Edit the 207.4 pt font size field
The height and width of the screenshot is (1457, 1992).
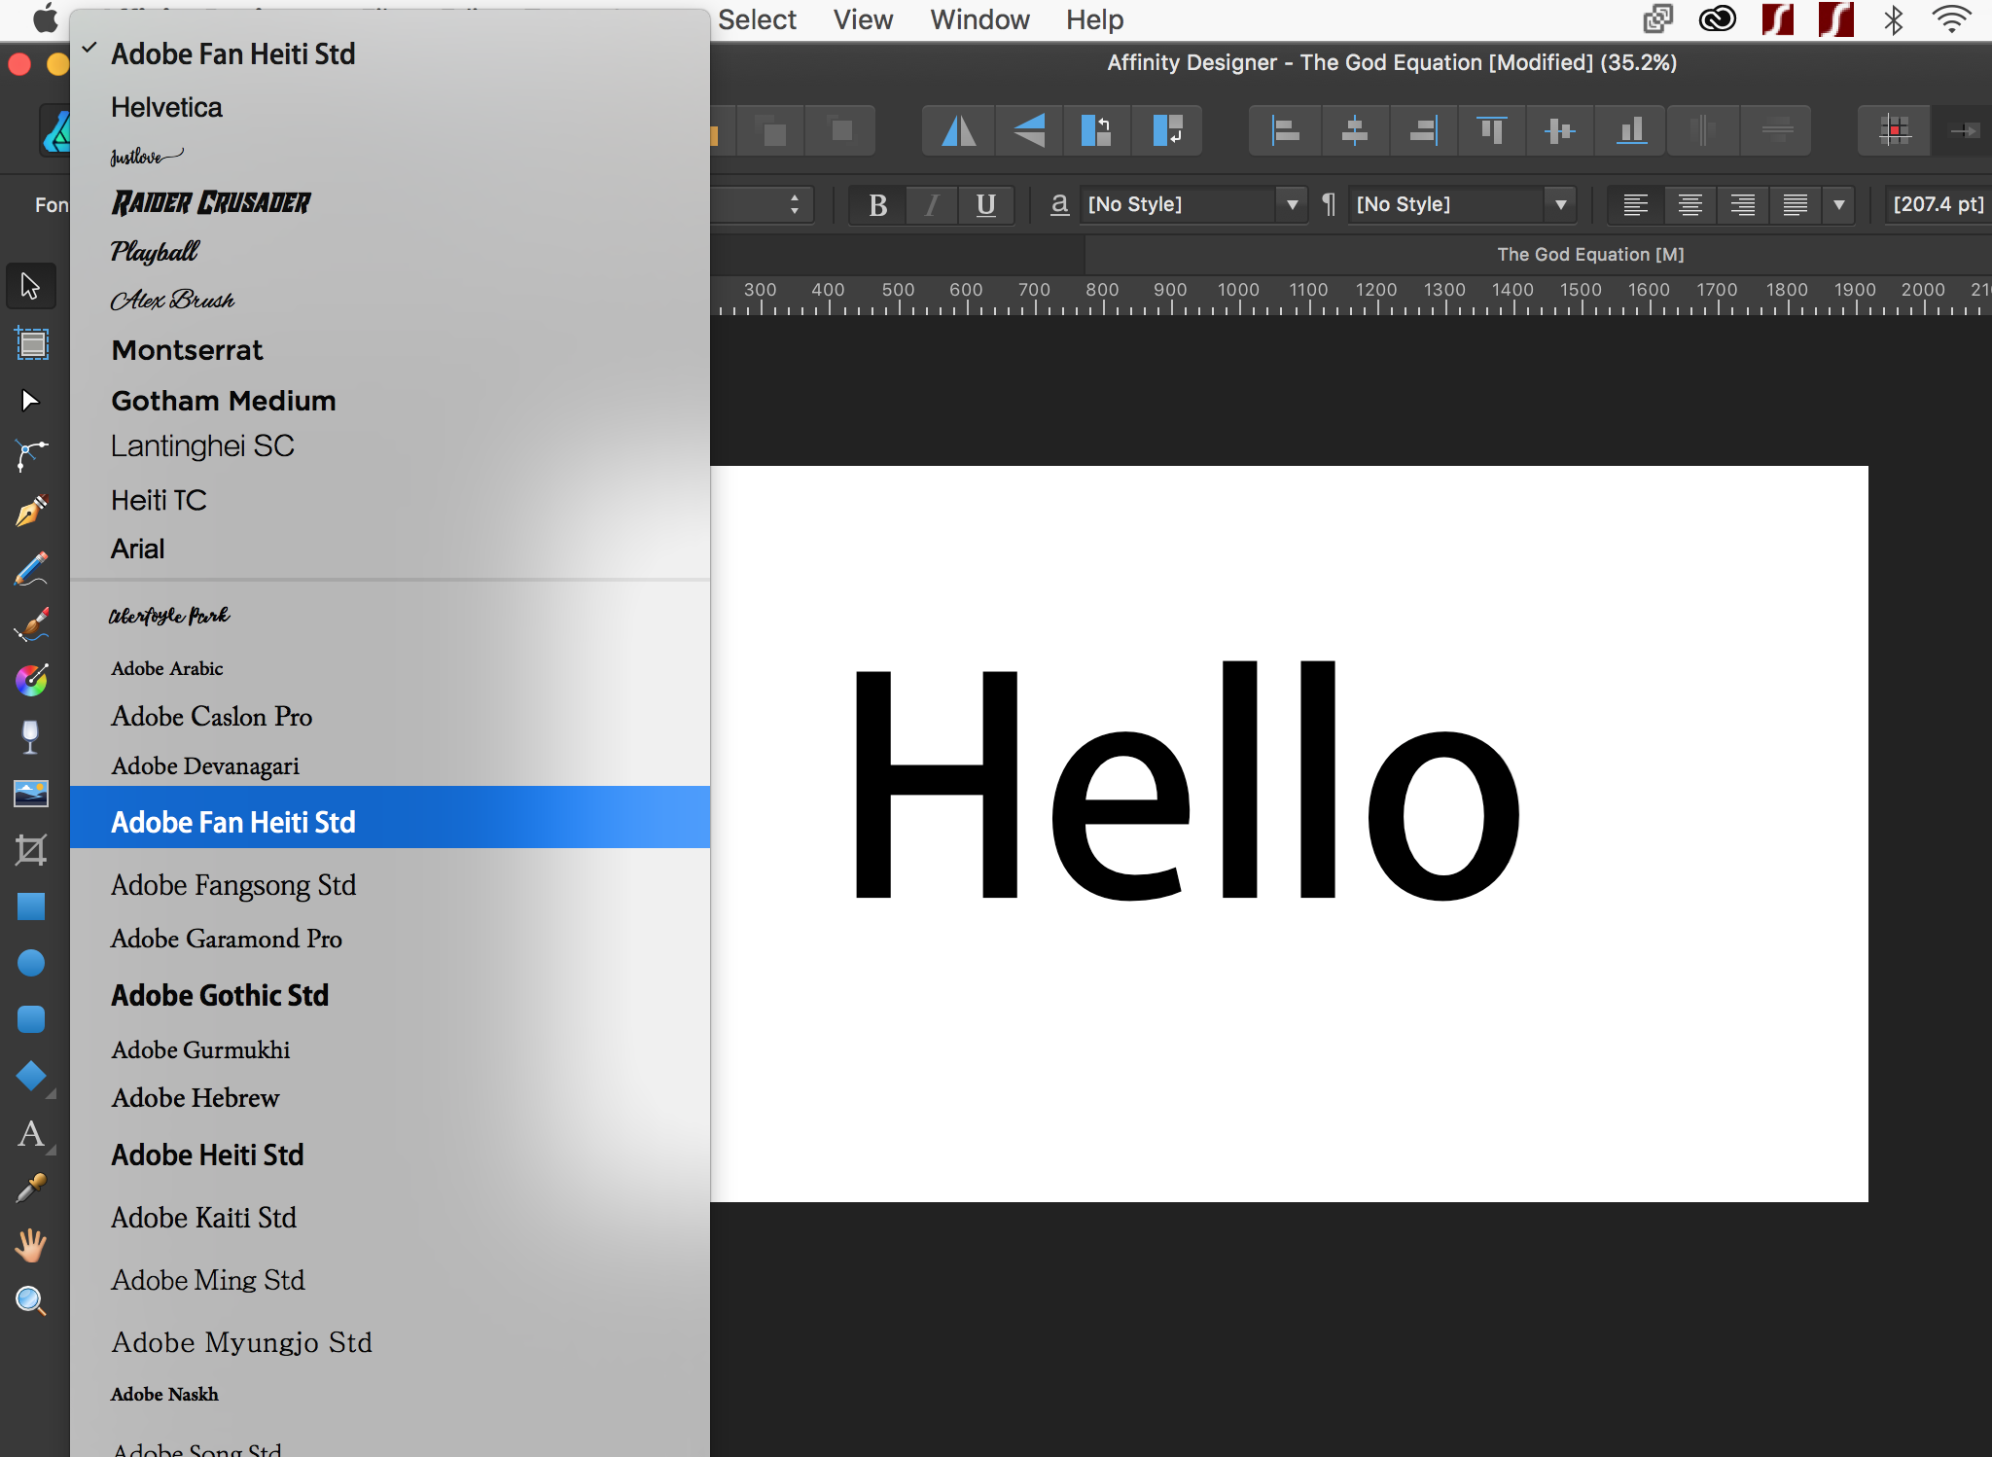1938,204
